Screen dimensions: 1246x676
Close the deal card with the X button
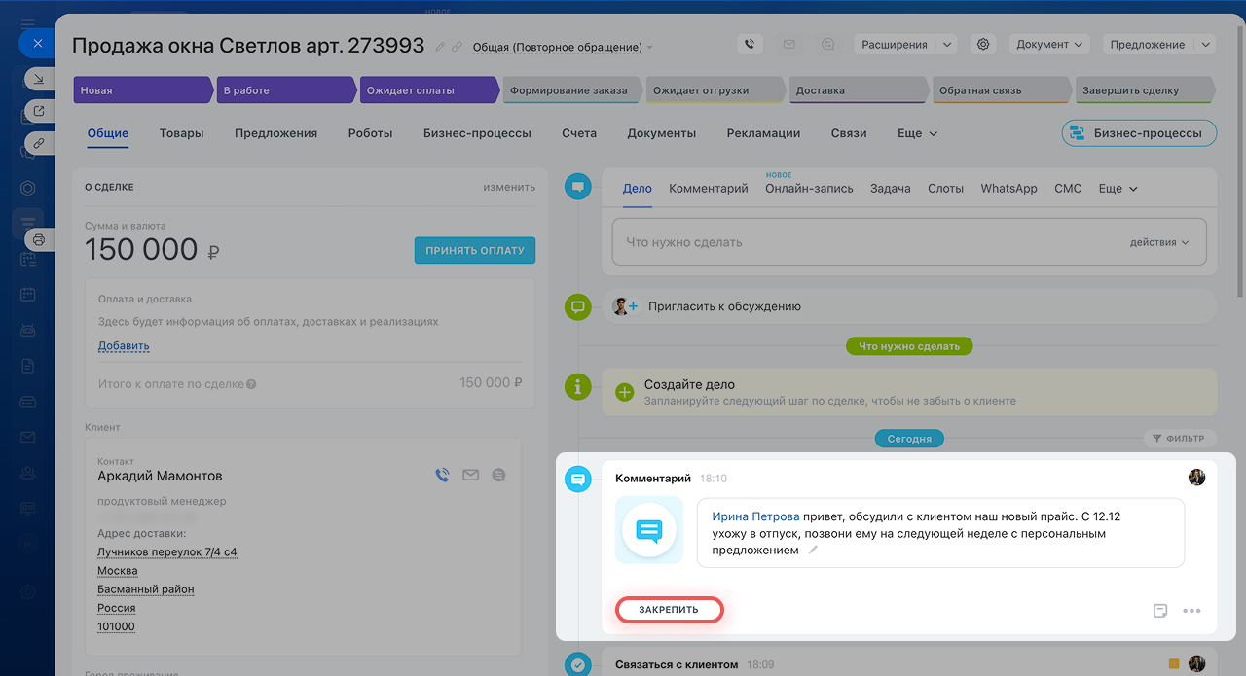pos(37,44)
